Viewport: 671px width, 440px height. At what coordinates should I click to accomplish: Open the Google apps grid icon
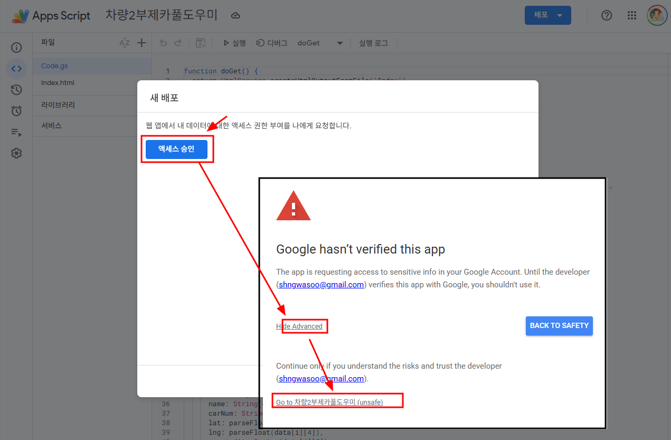pos(632,15)
